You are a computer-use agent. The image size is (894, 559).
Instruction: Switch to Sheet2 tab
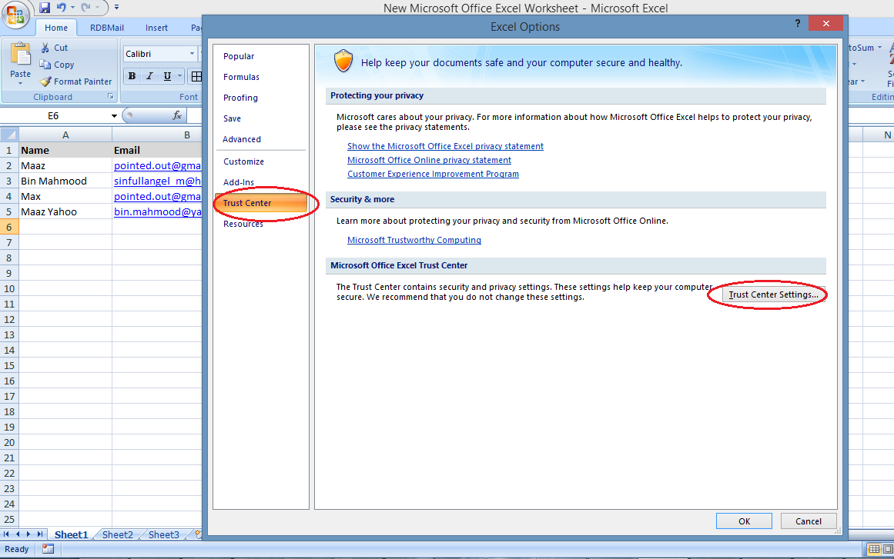click(118, 534)
